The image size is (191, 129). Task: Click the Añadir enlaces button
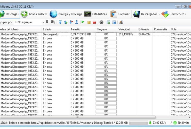tap(34, 14)
